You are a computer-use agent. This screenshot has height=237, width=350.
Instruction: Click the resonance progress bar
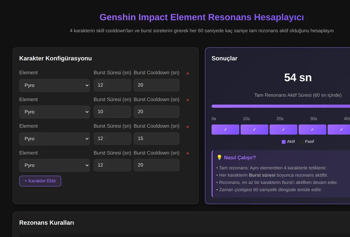coord(281,106)
